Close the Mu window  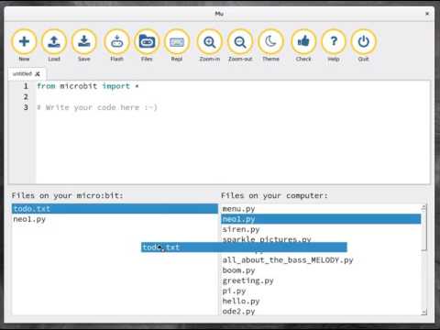point(427,14)
